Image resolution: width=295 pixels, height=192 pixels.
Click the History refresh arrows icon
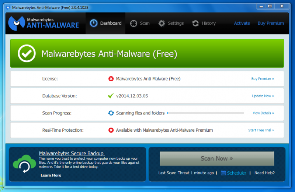tap(195, 23)
